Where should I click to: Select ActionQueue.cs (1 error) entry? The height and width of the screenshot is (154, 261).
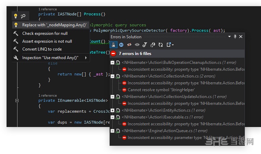(165, 131)
